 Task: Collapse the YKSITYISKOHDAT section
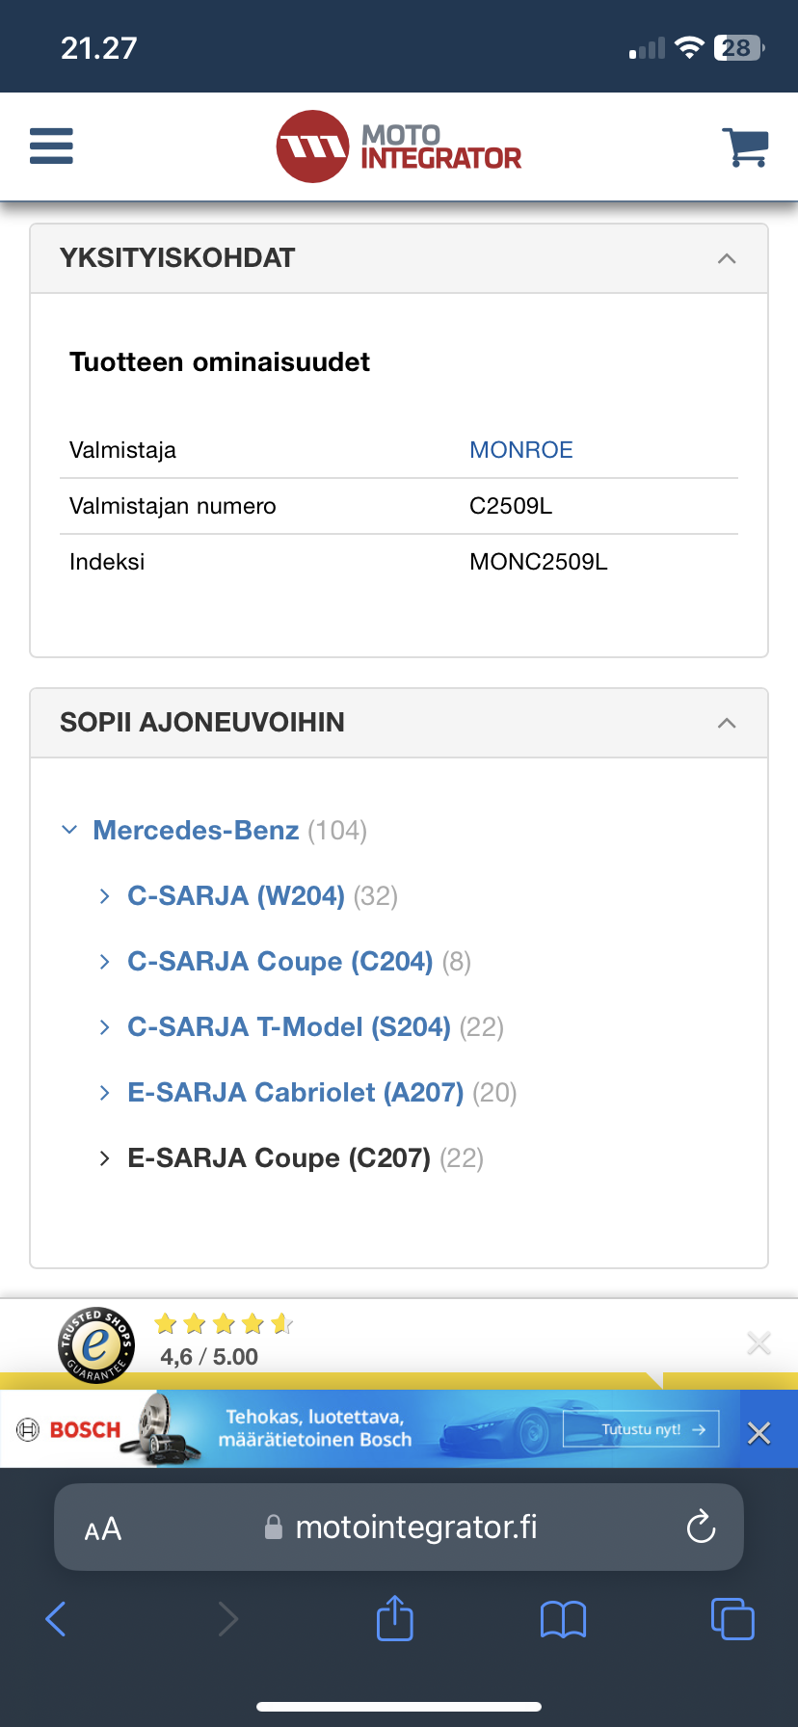pyautogui.click(x=727, y=258)
